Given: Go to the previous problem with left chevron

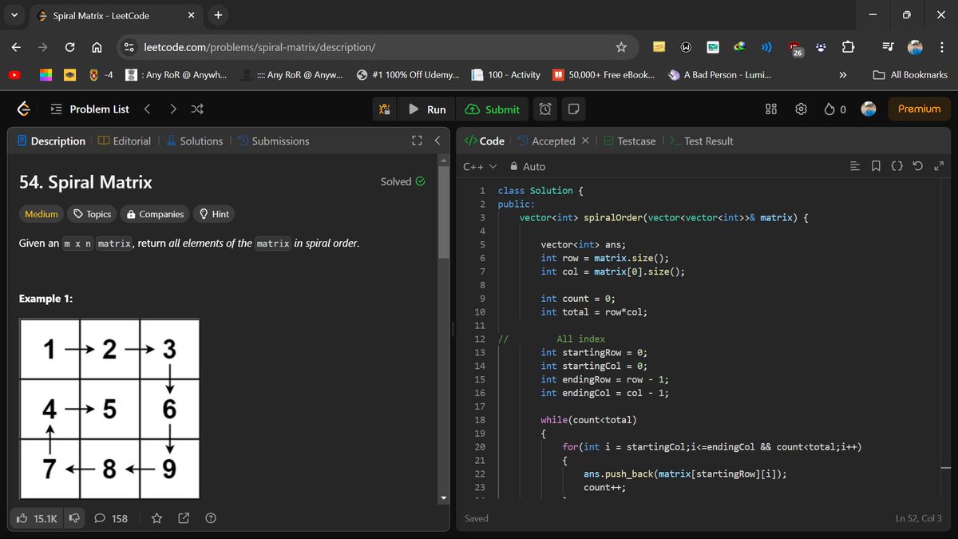Looking at the screenshot, I should (147, 109).
